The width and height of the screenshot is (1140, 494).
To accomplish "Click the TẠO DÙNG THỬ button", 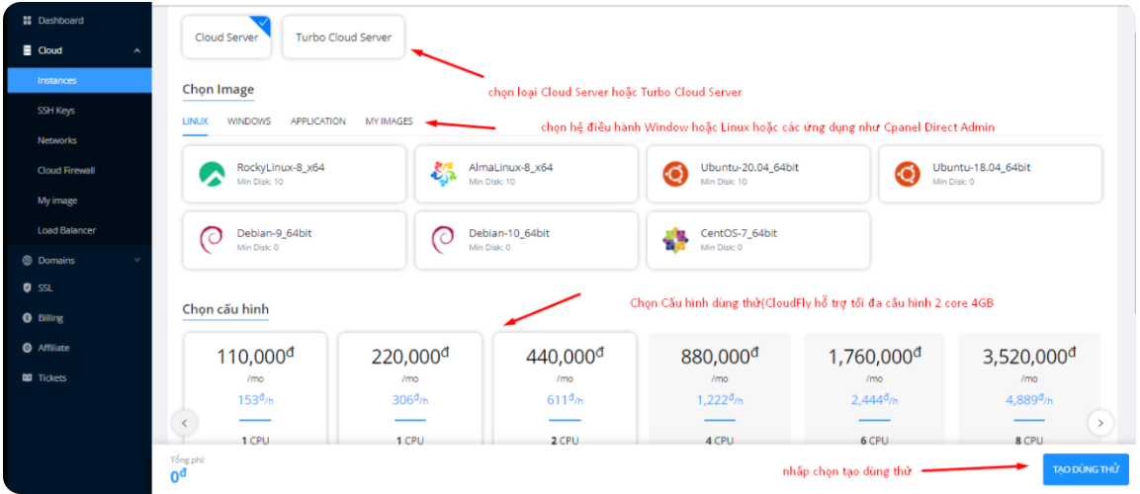I will pos(1086,470).
